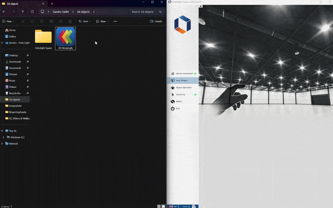Click the Share toolbar icon
Image resolution: width=333 pixels, height=208 pixels.
pyautogui.click(x=61, y=21)
